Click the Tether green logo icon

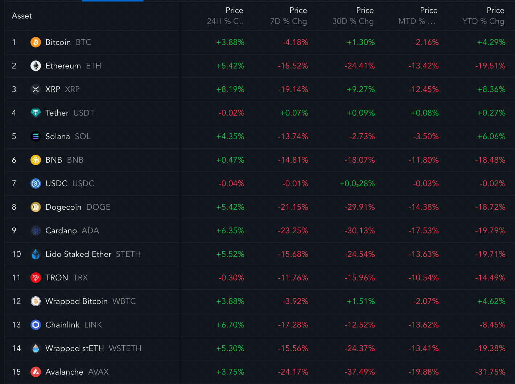tap(36, 113)
